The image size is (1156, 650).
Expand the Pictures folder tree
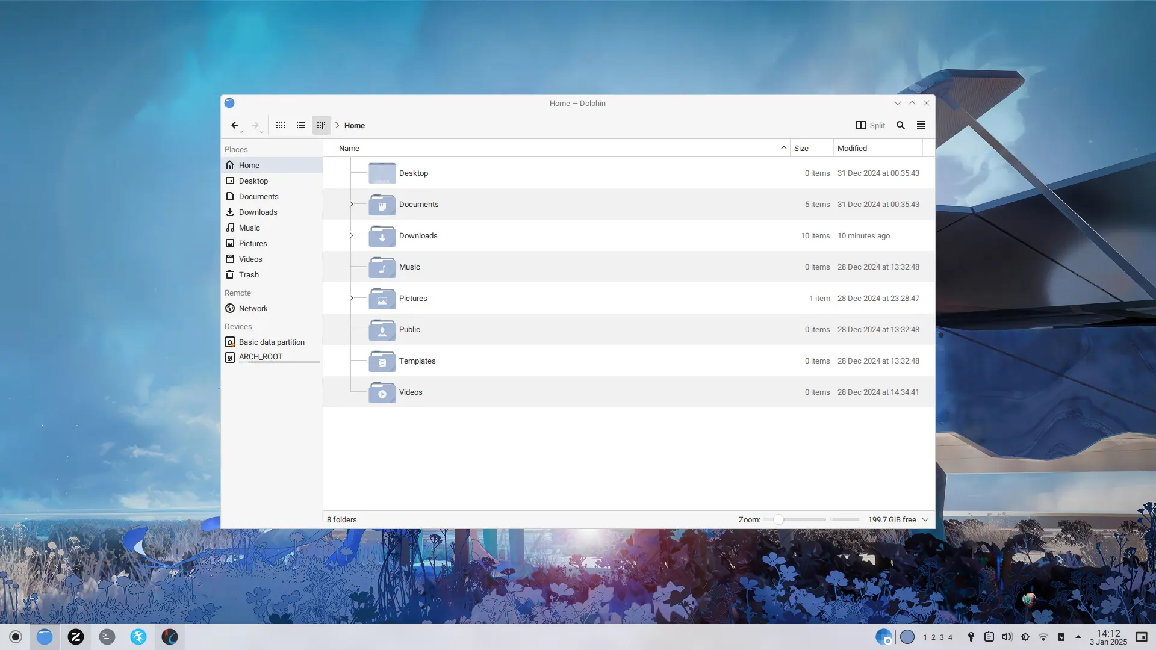pos(351,298)
